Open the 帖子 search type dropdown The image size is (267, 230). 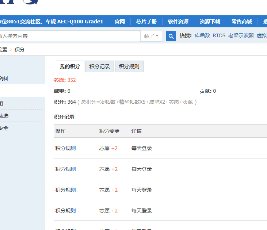click(151, 36)
